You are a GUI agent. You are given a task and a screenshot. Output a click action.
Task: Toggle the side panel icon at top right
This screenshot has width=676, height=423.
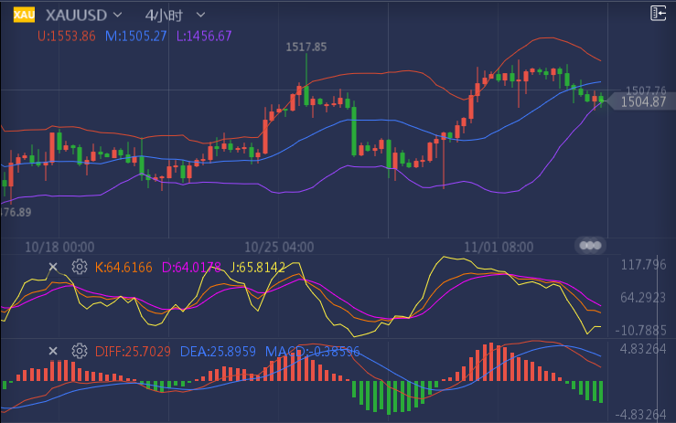(x=658, y=13)
